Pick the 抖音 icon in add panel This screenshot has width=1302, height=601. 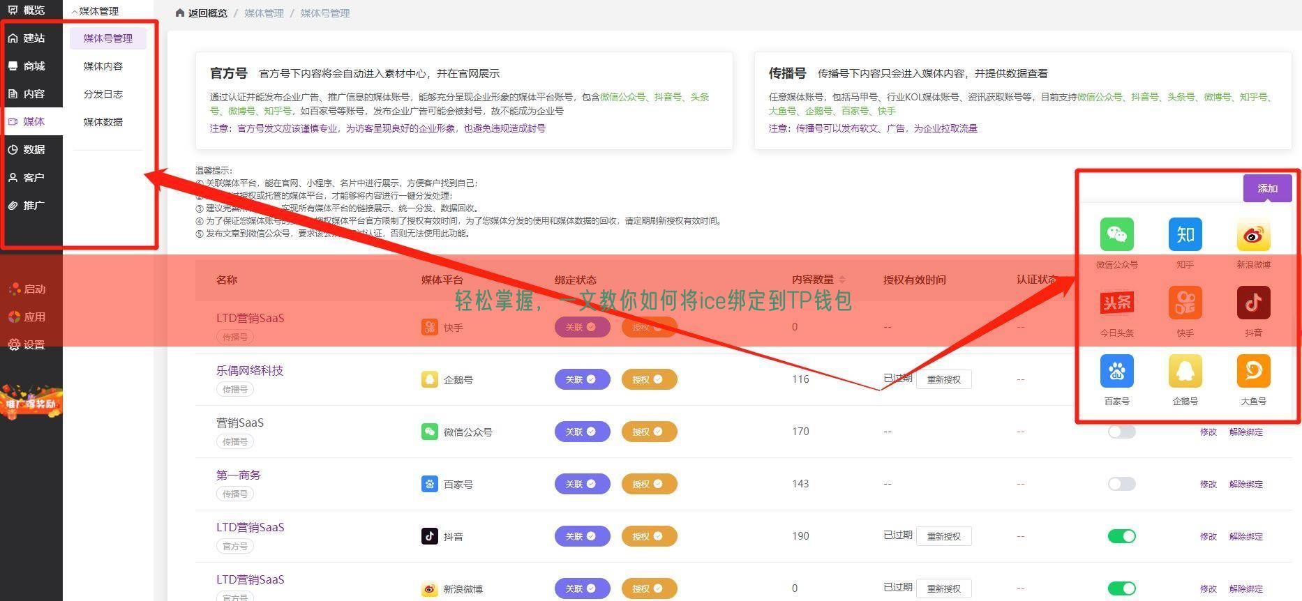[x=1253, y=303]
